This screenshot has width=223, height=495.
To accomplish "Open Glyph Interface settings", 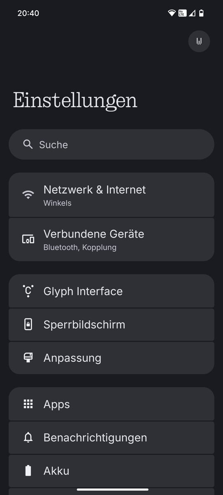I will [x=111, y=291].
